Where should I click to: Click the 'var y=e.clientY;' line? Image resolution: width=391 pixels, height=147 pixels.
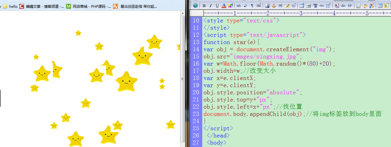pos(230,85)
